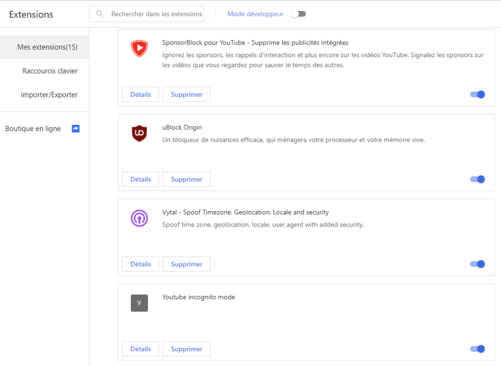The height and width of the screenshot is (366, 501).
Task: Go to Importer/Exporter page
Action: click(x=49, y=95)
